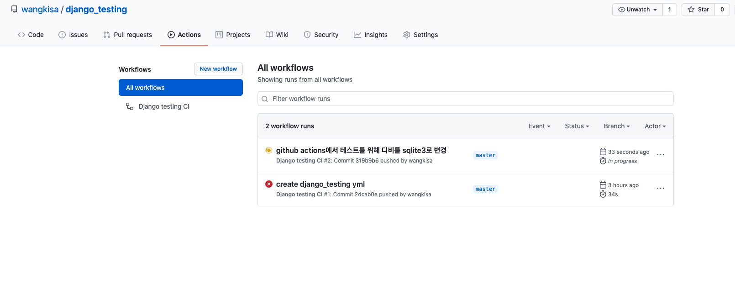735x284 pixels.
Task: Switch to the Projects tab
Action: pyautogui.click(x=233, y=35)
